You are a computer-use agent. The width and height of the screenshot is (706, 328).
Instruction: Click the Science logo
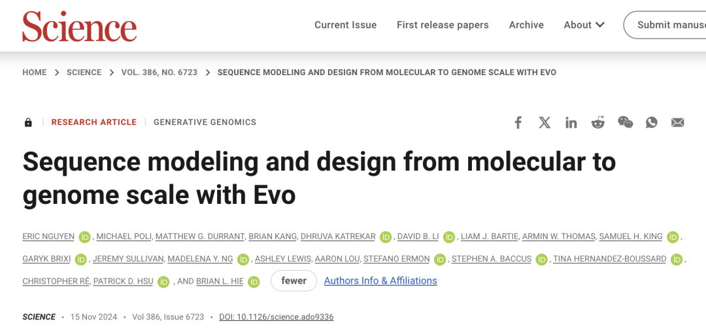[79, 26]
